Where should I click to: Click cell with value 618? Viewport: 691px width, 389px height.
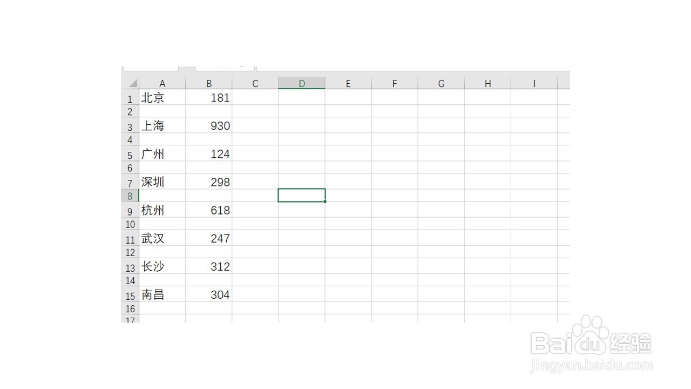[209, 210]
